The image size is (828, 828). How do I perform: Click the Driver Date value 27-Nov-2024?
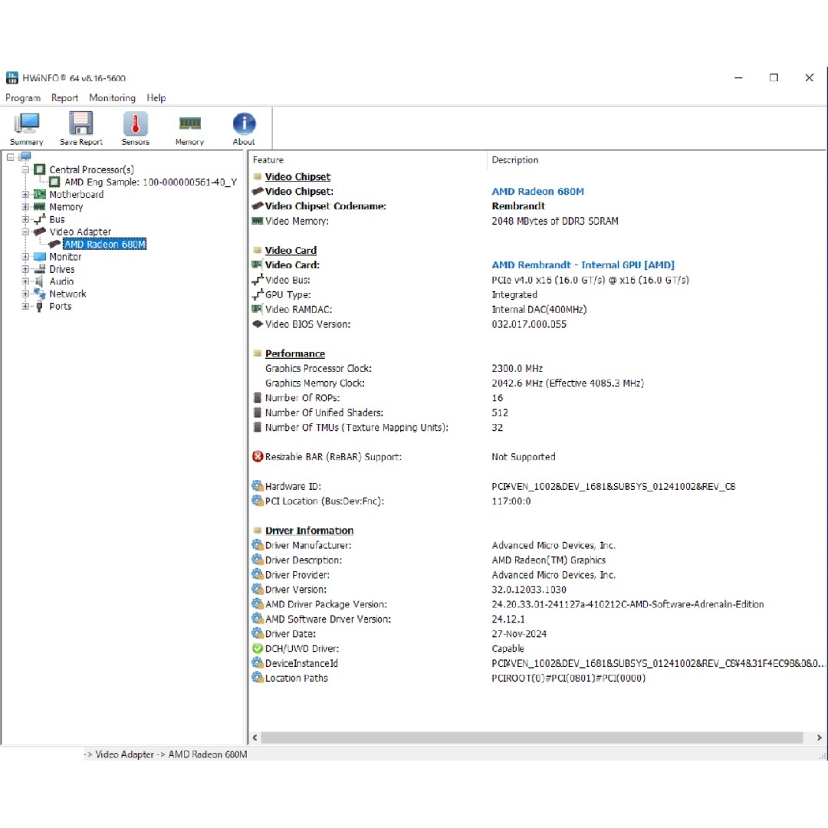519,634
